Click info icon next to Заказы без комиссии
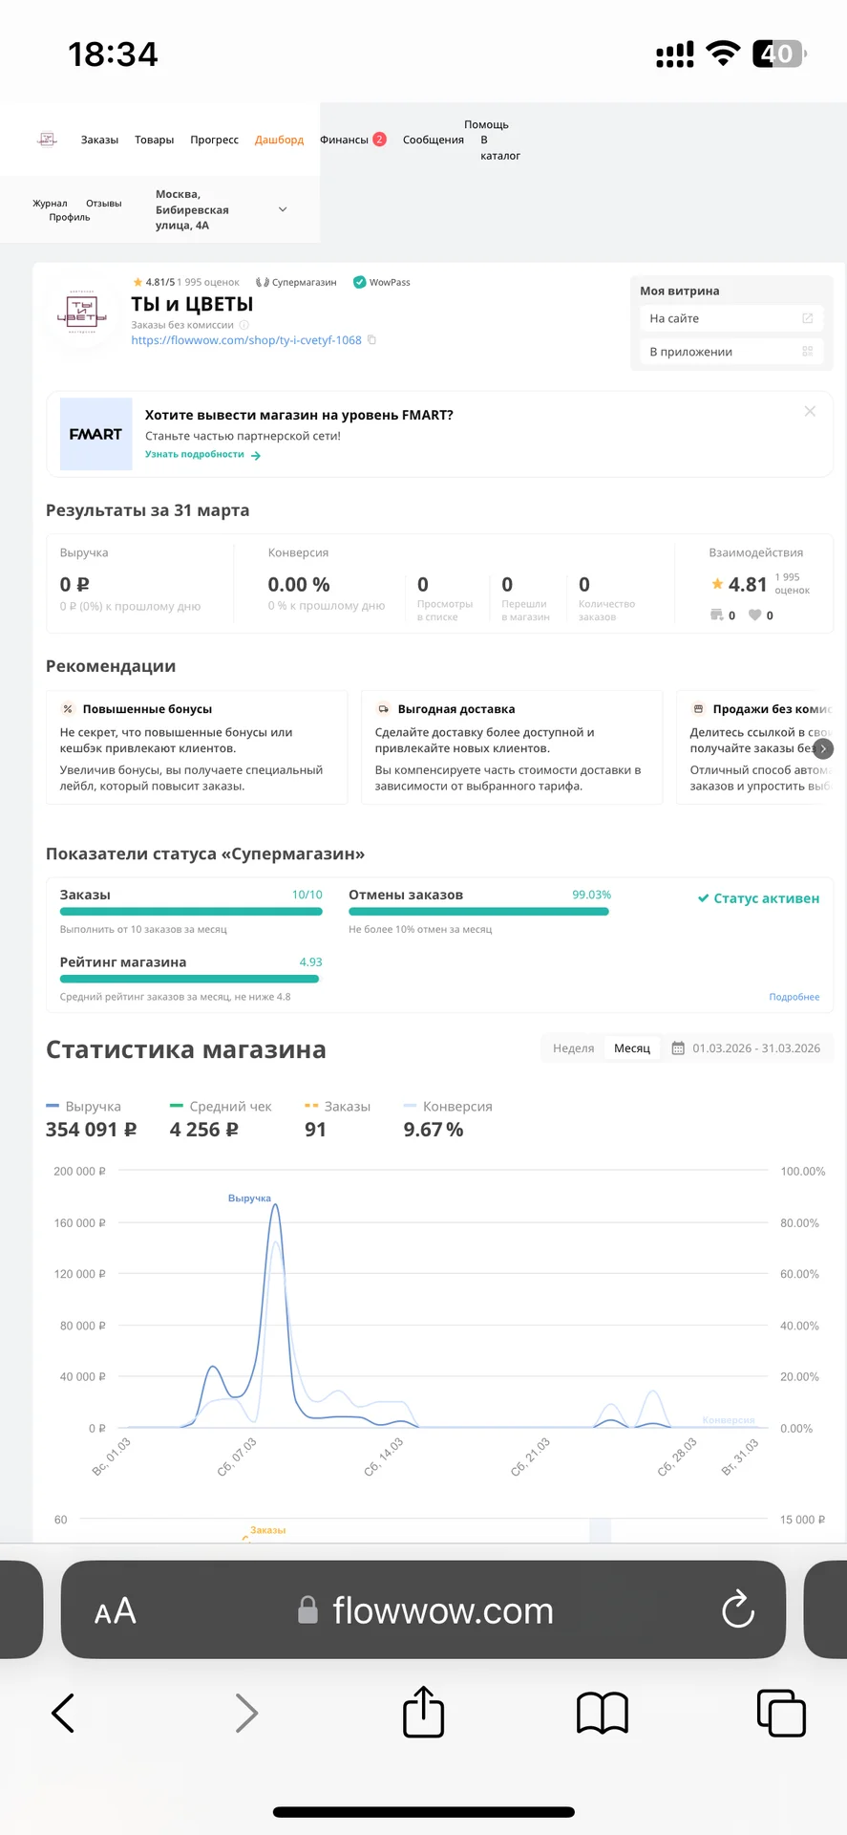Screen dimensions: 847x1835 point(244,325)
